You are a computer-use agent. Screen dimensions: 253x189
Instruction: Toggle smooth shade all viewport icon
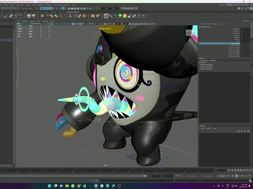coord(73,24)
